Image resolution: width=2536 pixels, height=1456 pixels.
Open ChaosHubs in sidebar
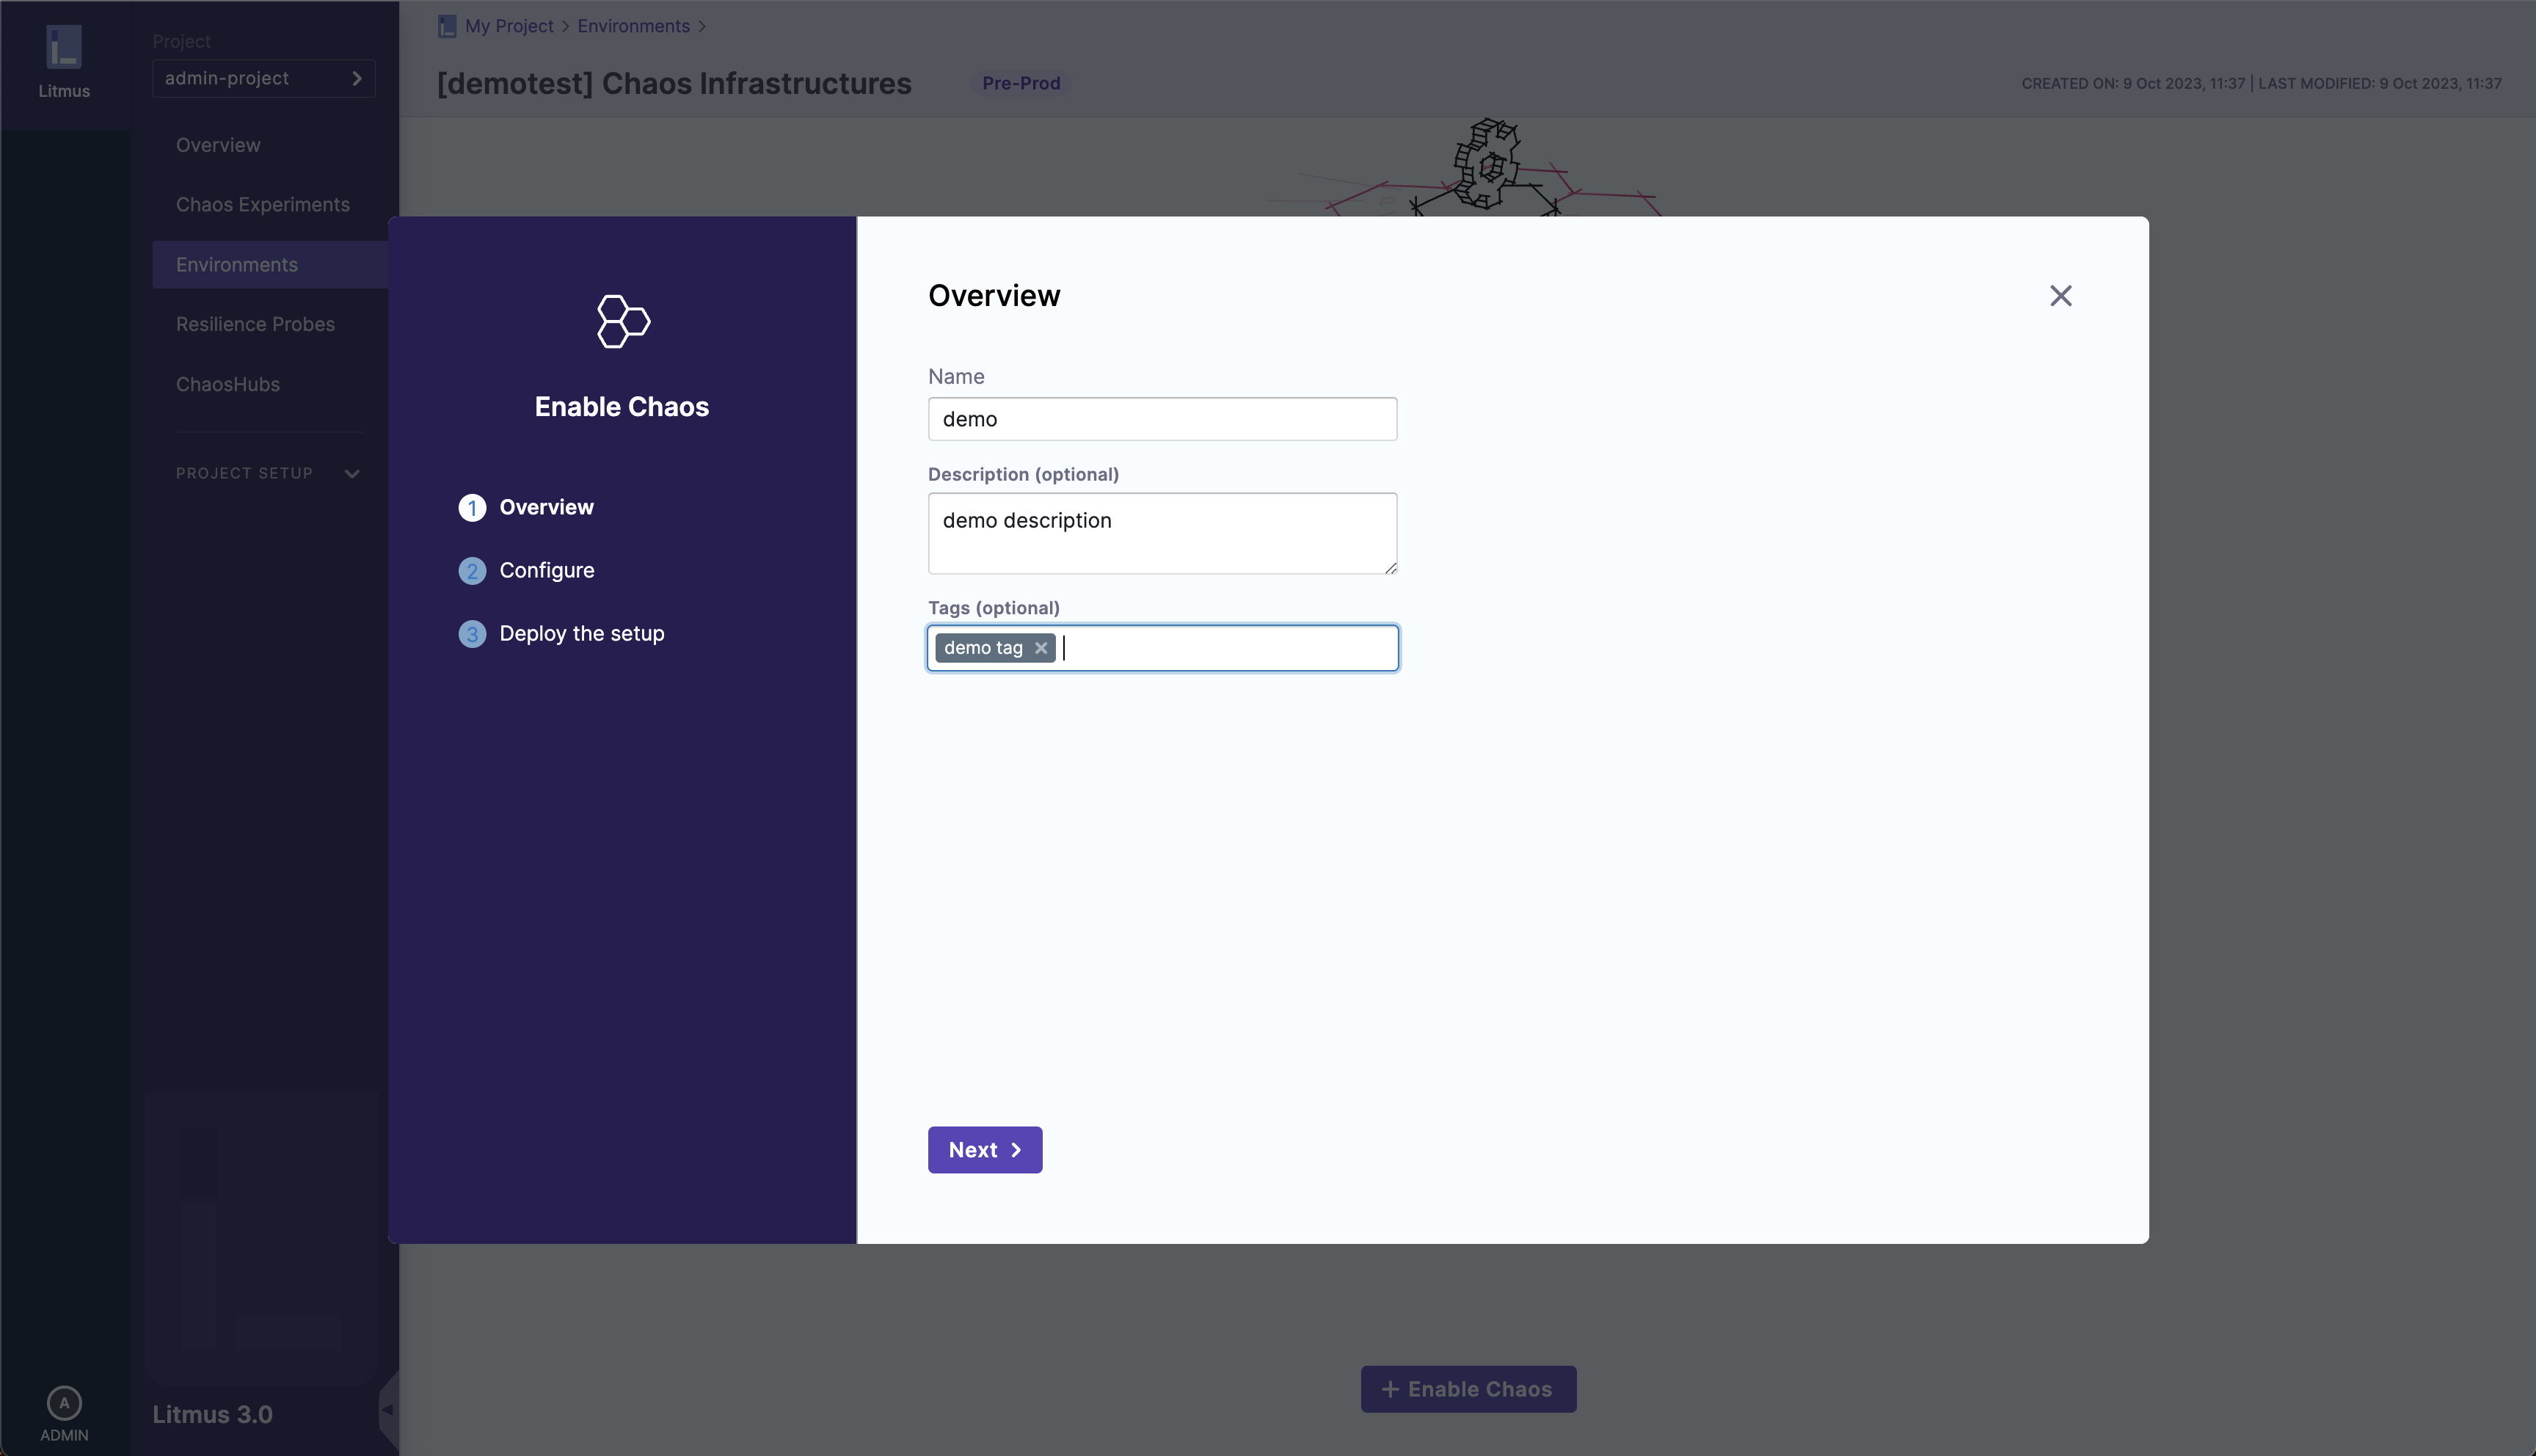click(227, 384)
